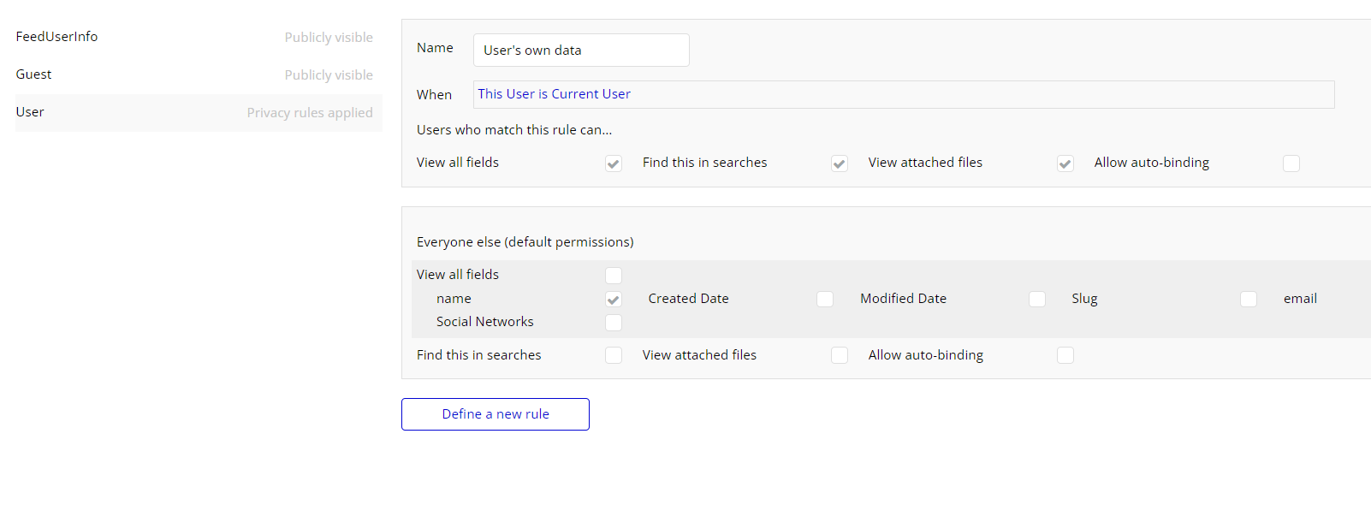Select the FeedUserInfo data type
The height and width of the screenshot is (523, 1371).
56,37
